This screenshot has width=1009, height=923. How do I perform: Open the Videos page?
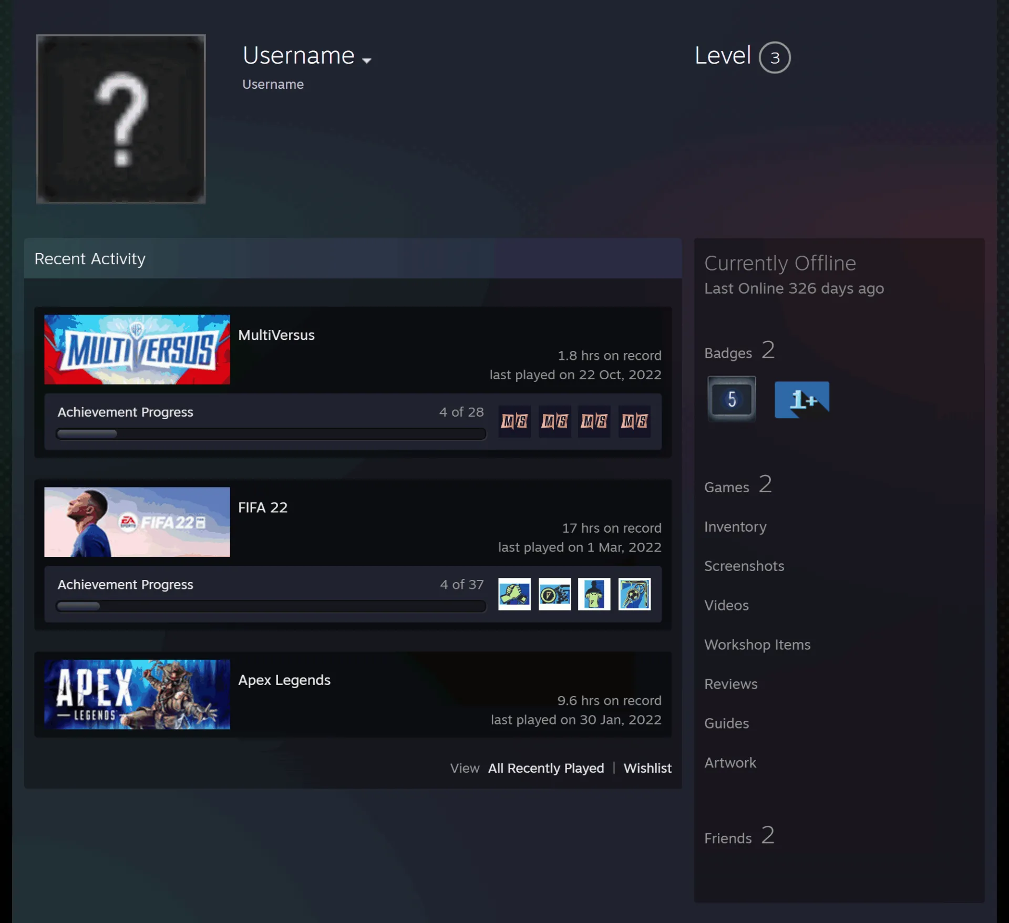pos(726,605)
